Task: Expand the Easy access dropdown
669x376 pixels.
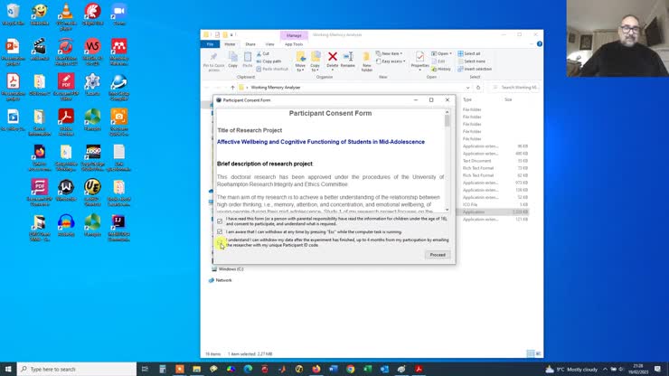Action: (394, 61)
